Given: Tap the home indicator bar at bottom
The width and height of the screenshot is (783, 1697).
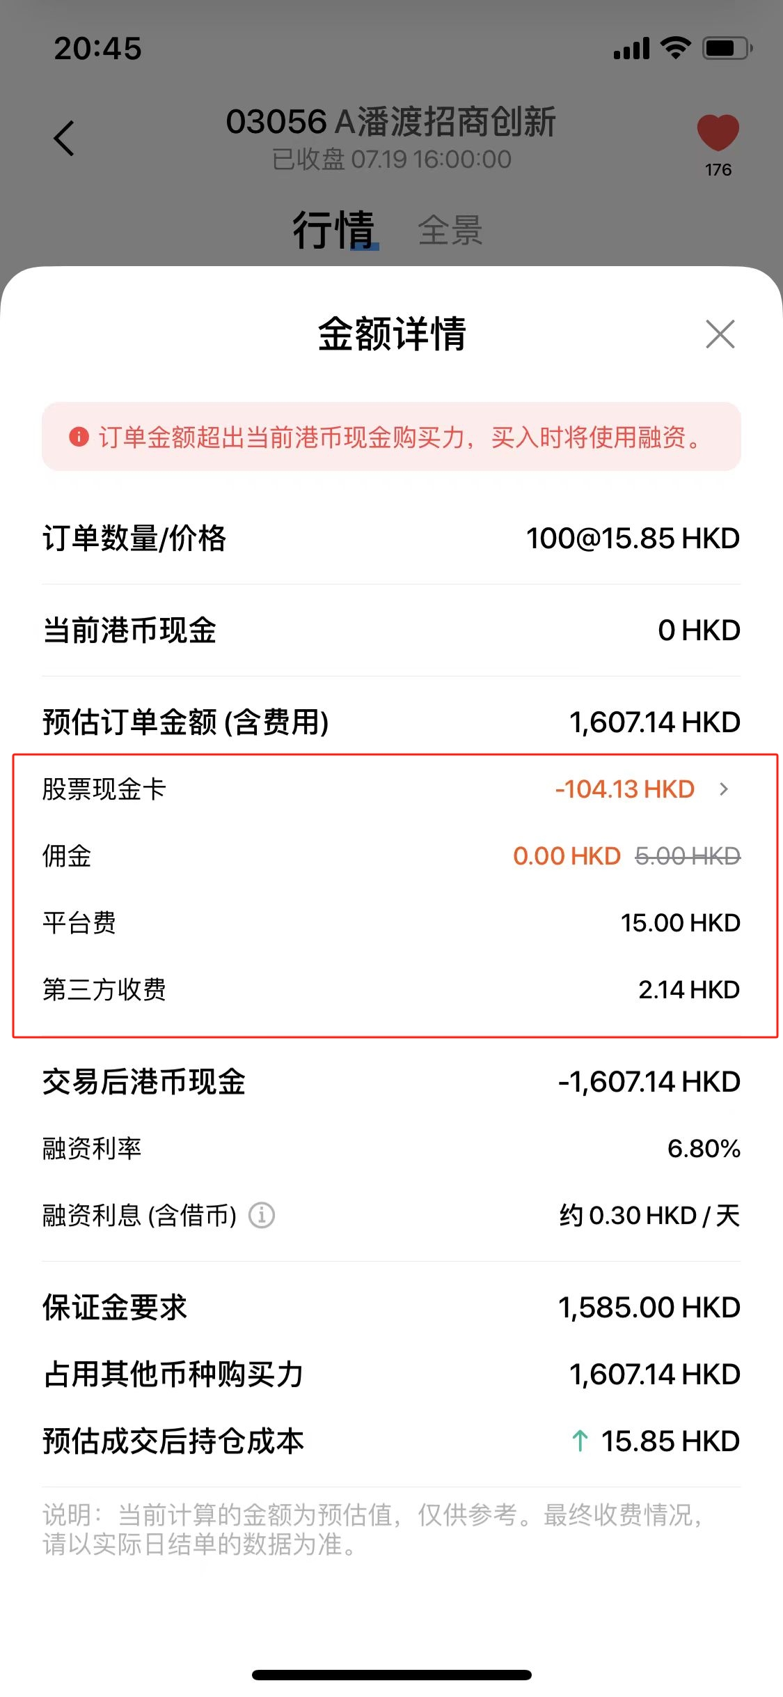Looking at the screenshot, I should pos(391,1675).
